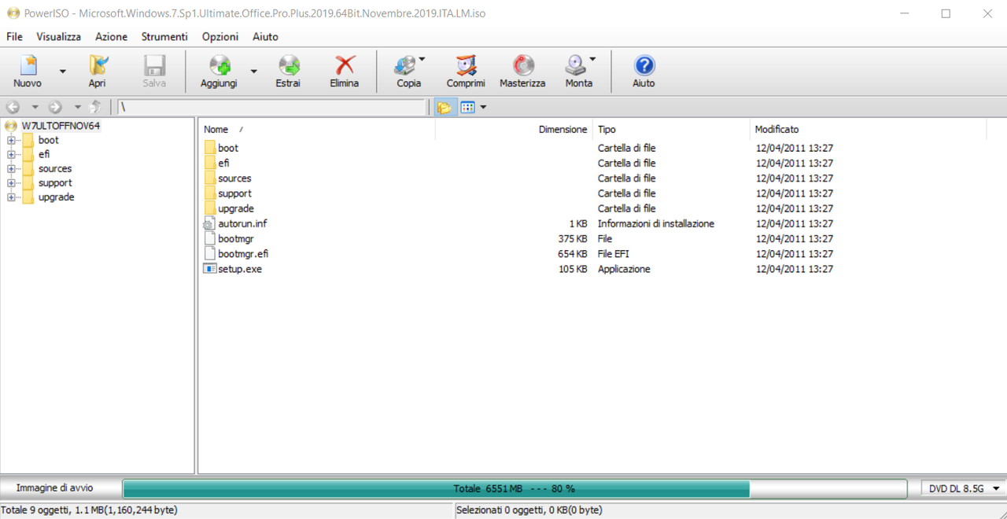
Task: Open the Strumenti menu
Action: [164, 37]
